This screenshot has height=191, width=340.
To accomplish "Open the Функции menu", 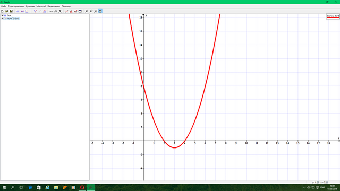I will (x=30, y=6).
